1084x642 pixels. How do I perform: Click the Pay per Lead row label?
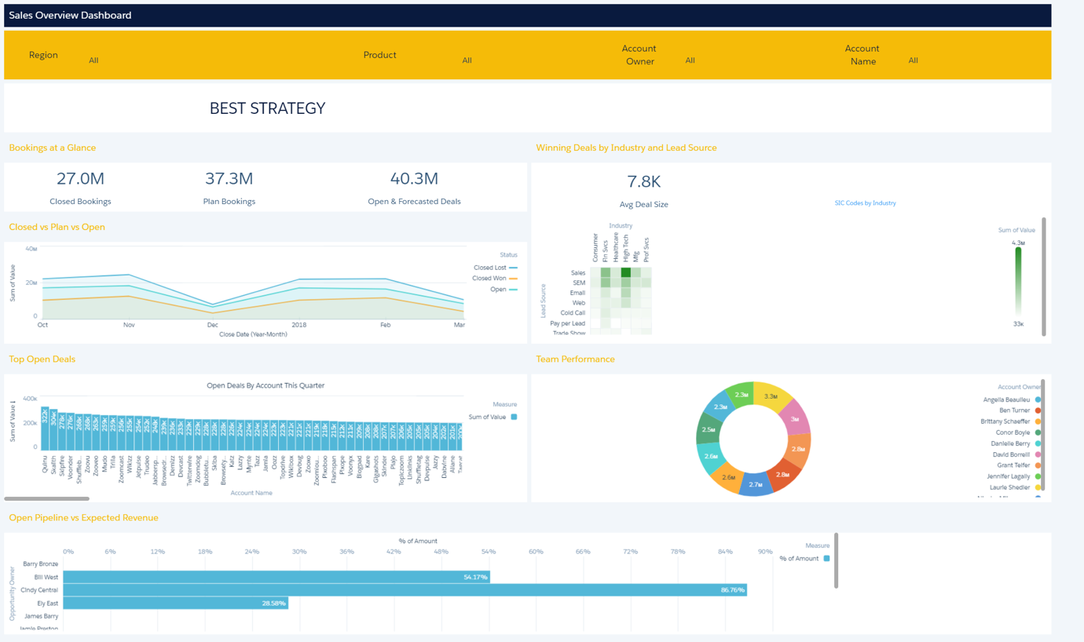568,323
